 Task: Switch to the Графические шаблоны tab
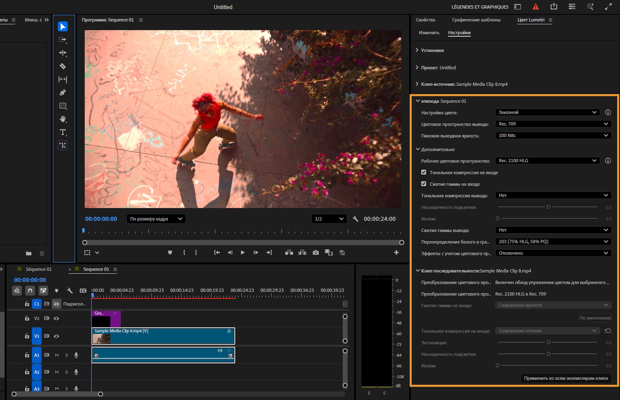click(x=476, y=20)
